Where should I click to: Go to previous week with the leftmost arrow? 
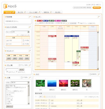36,23
